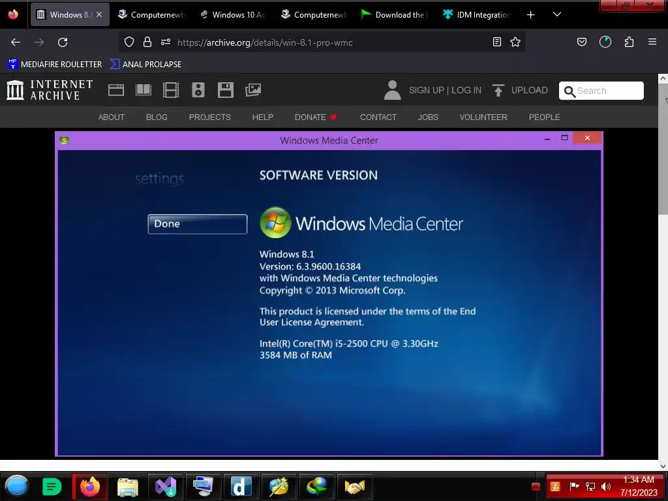668x501 pixels.
Task: List all tabs dropdown arrow
Action: (x=557, y=14)
